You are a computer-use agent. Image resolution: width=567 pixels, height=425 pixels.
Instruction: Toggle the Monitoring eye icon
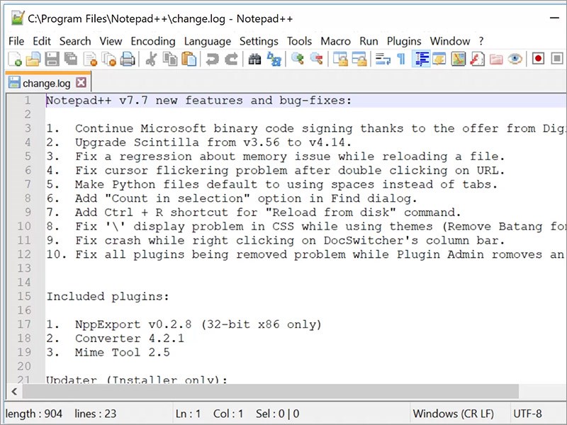pos(515,59)
